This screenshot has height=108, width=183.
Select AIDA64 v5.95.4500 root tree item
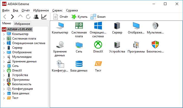click(17, 29)
